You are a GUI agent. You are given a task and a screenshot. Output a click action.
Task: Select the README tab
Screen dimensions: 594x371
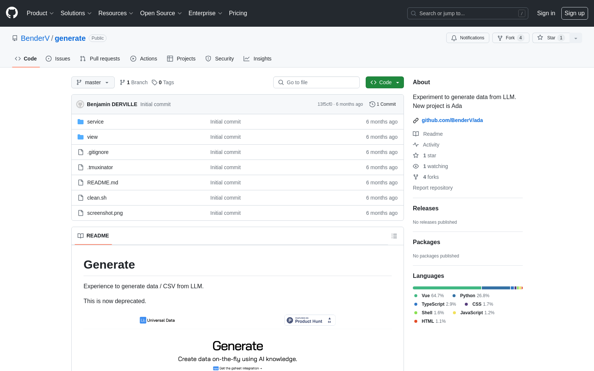point(93,236)
